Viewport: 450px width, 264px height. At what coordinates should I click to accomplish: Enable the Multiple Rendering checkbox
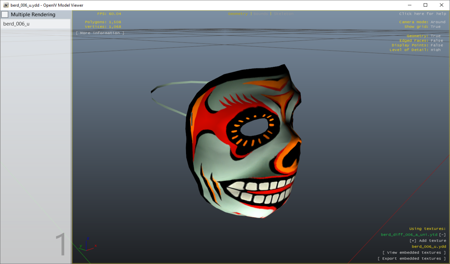tap(5, 15)
